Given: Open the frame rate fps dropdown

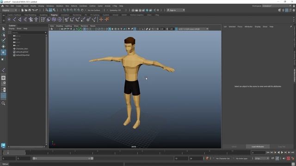Looking at the screenshot, I should coord(262,159).
